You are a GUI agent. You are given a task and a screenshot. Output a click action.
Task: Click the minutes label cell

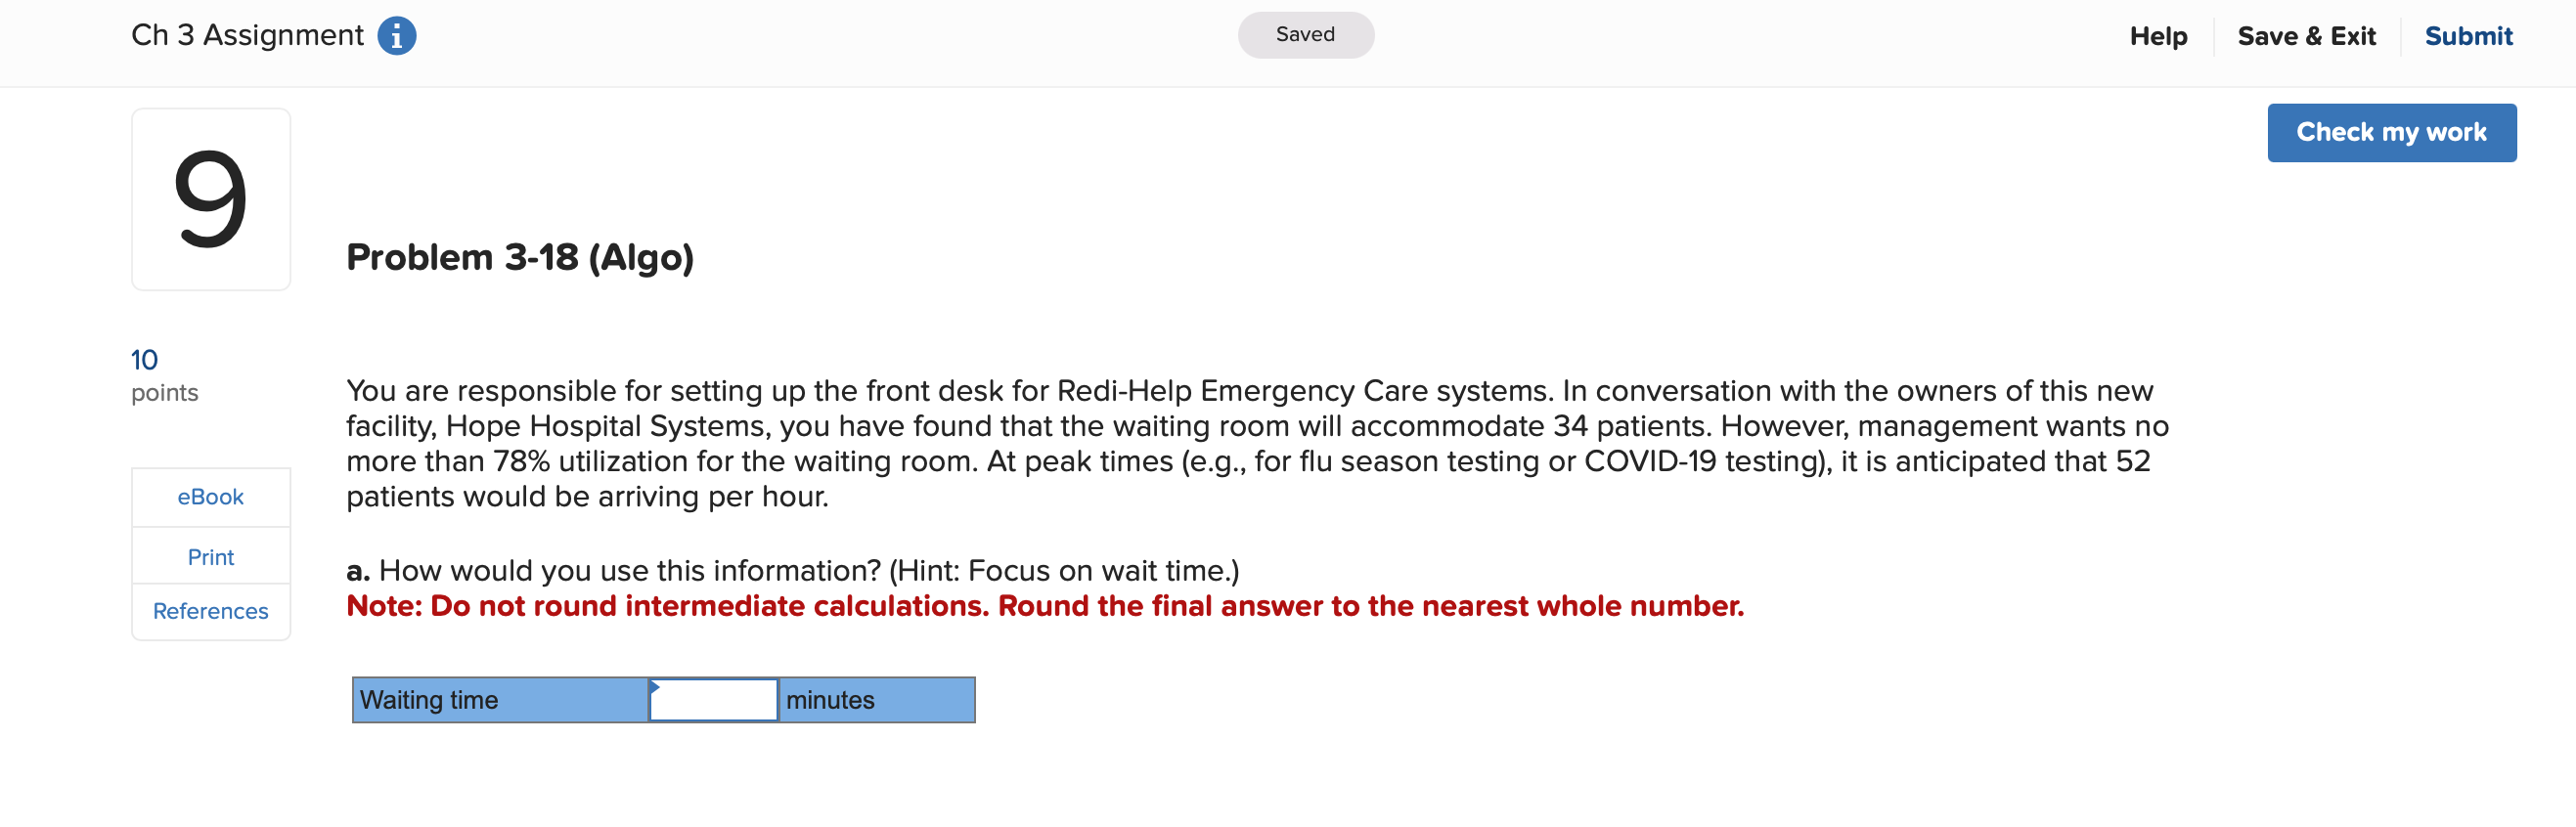(x=831, y=700)
